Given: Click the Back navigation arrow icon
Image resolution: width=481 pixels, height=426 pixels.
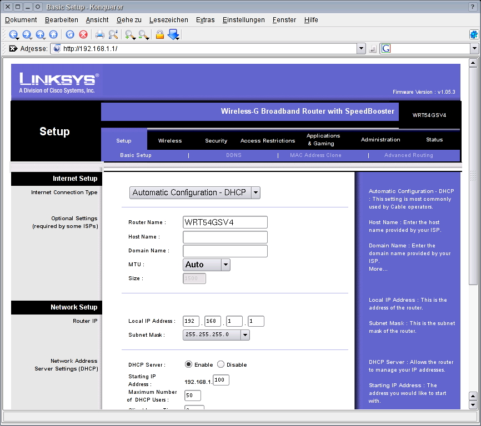Looking at the screenshot, I should tap(14, 34).
